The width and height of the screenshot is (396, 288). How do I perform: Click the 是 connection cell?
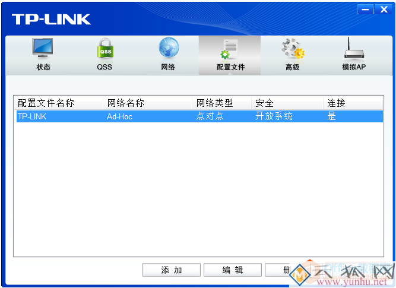coord(331,116)
